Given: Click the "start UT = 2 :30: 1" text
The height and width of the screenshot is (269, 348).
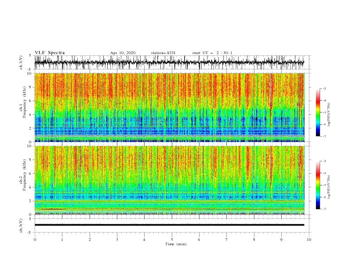Looking at the screenshot, I should [x=212, y=53].
